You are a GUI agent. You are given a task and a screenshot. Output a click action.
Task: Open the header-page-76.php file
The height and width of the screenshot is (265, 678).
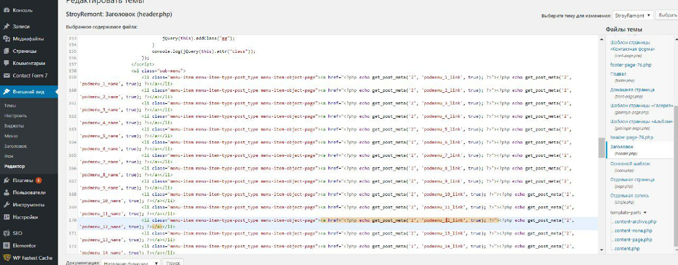[x=632, y=137]
